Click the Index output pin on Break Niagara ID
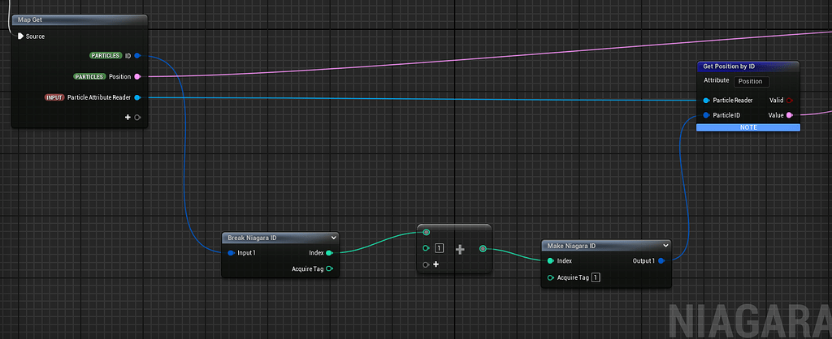Image resolution: width=832 pixels, height=339 pixels. pos(328,253)
